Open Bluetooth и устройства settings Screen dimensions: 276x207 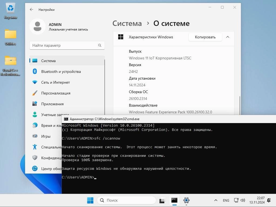[67, 72]
